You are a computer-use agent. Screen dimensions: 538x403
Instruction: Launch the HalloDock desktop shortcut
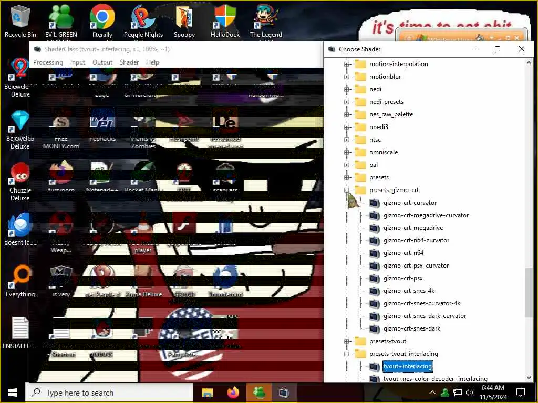coord(225,21)
